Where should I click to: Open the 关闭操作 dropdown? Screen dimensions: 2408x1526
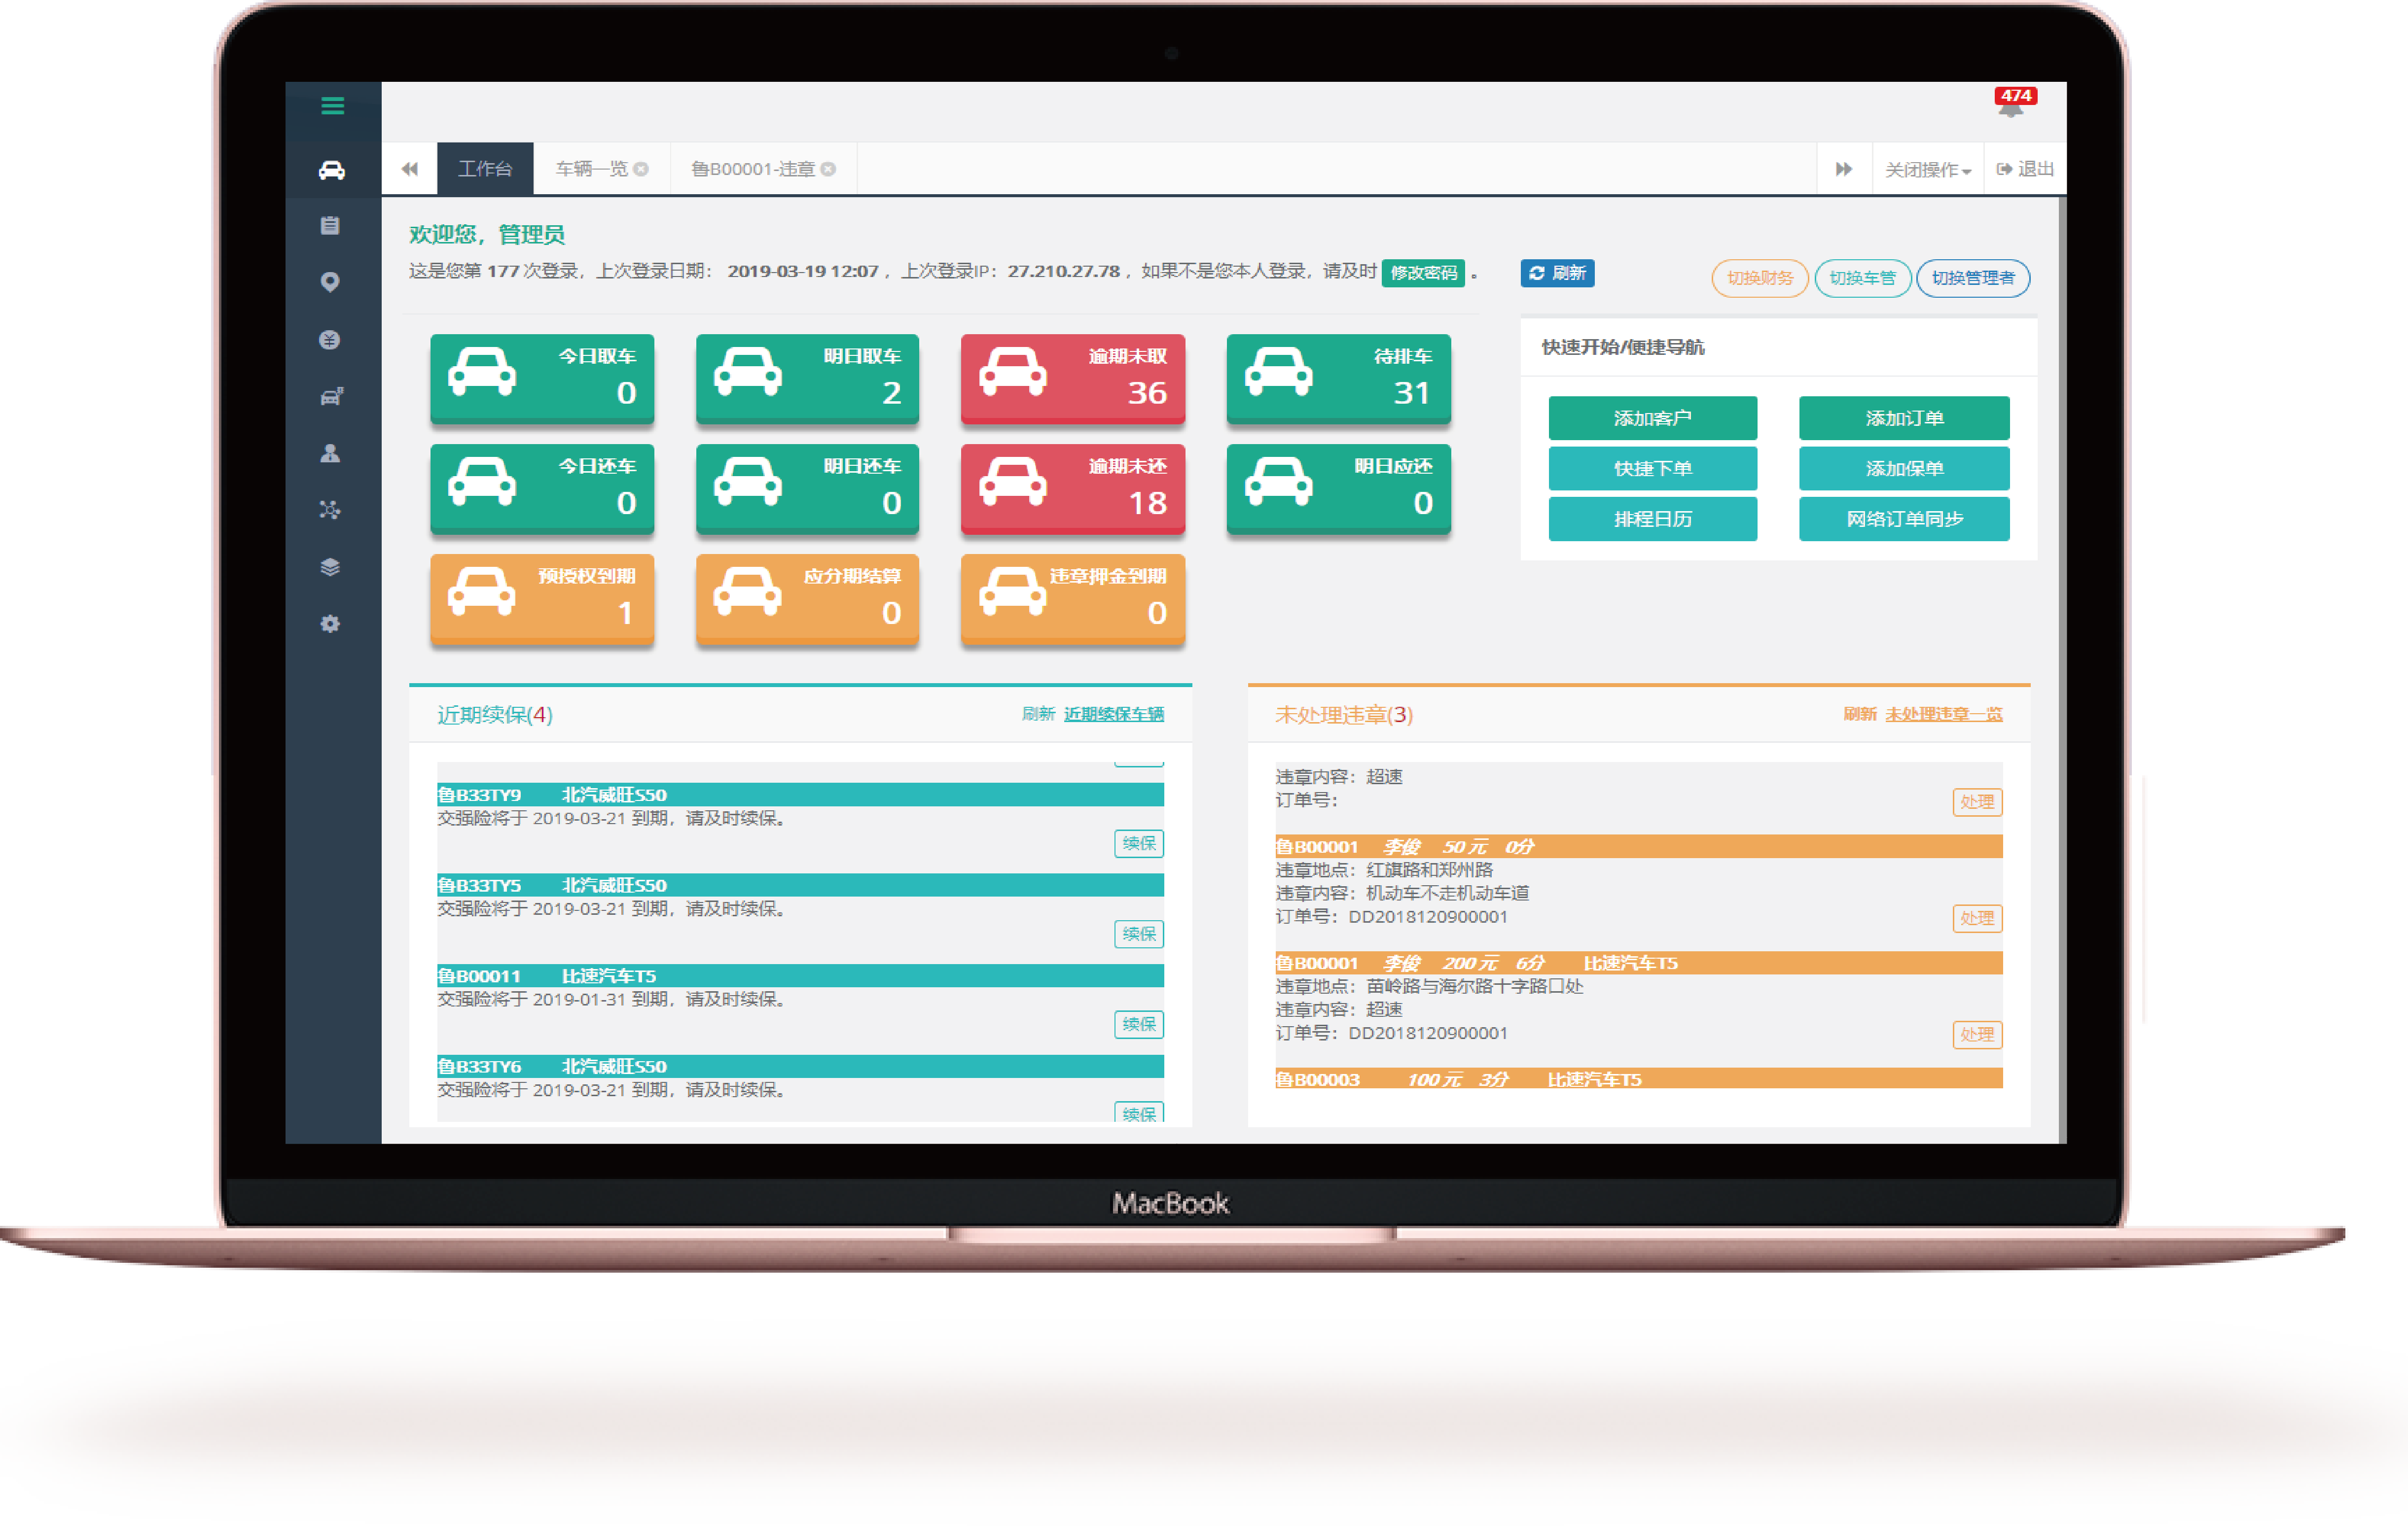click(1928, 170)
